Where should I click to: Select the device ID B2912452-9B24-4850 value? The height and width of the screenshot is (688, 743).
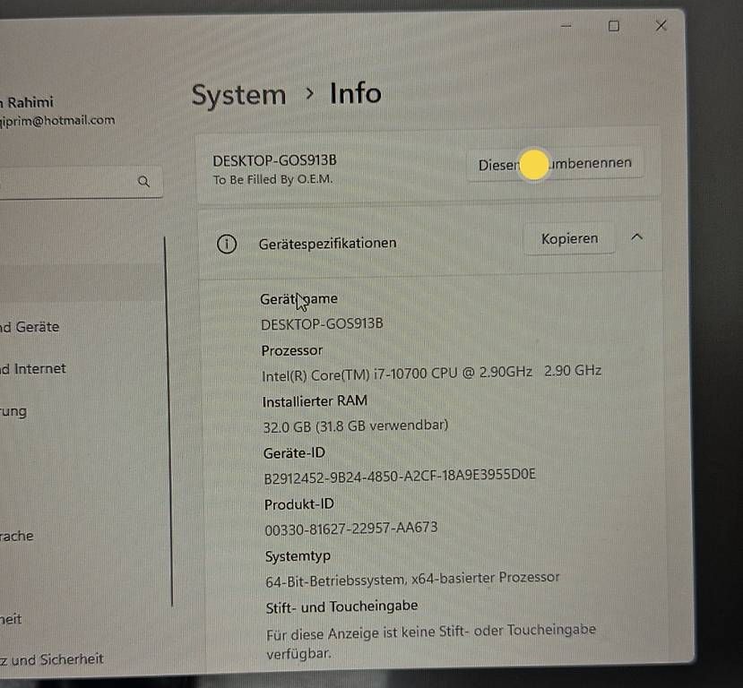coord(400,476)
